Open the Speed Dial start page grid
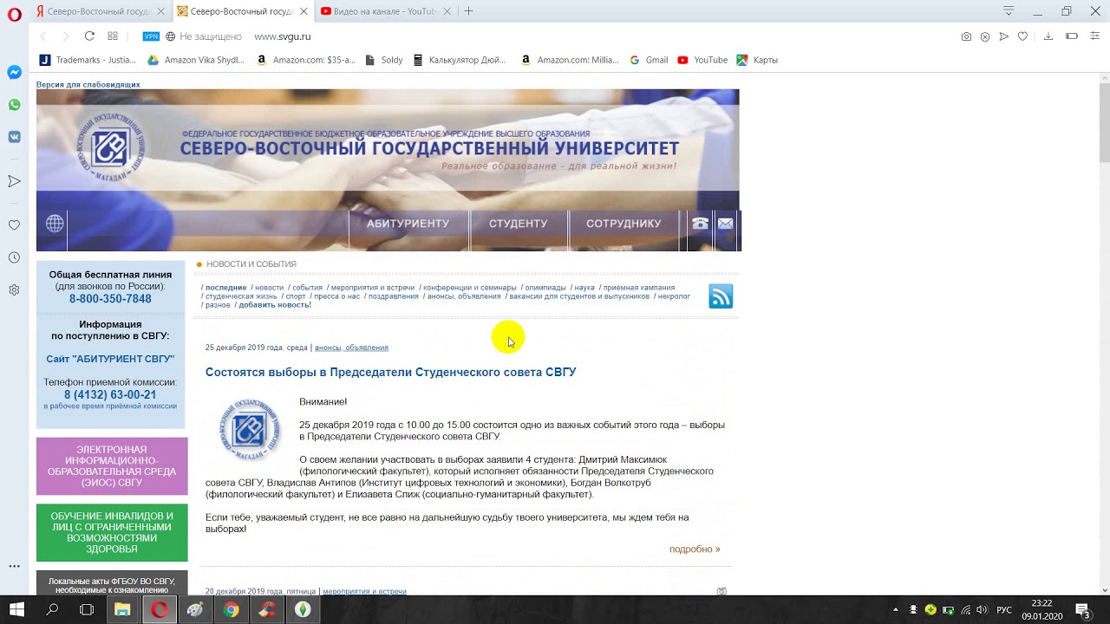1110x624 pixels. tap(113, 36)
